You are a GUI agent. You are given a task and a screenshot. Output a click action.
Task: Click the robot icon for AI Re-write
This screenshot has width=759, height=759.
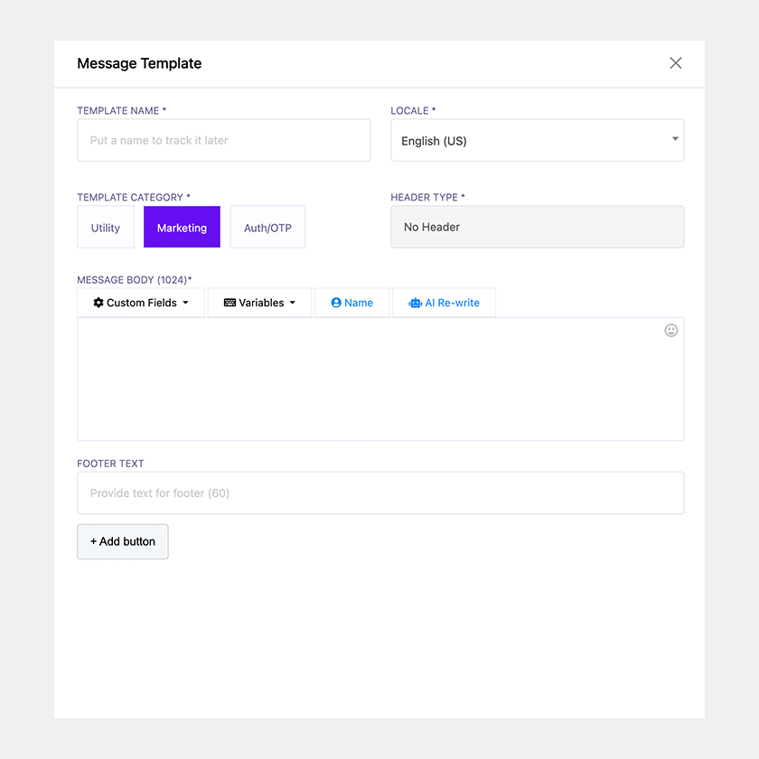pos(415,303)
